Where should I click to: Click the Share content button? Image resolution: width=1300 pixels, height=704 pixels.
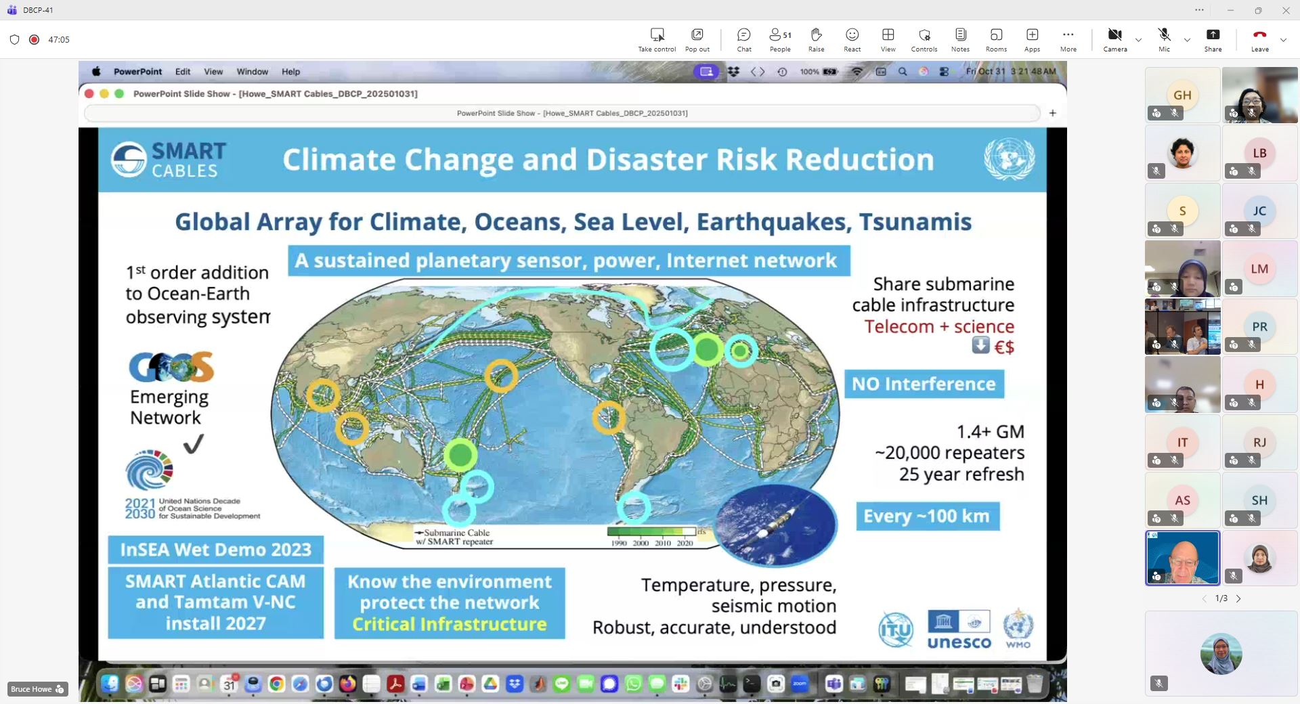(1213, 39)
